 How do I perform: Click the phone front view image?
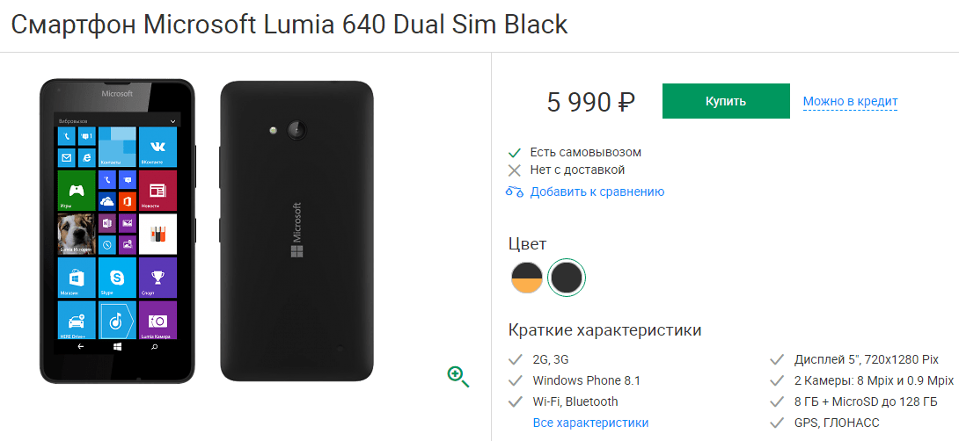(x=117, y=231)
